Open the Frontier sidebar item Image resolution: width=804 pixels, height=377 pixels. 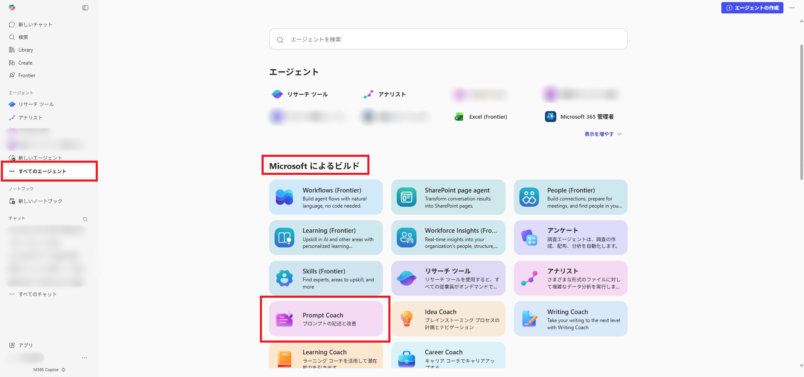[x=22, y=75]
